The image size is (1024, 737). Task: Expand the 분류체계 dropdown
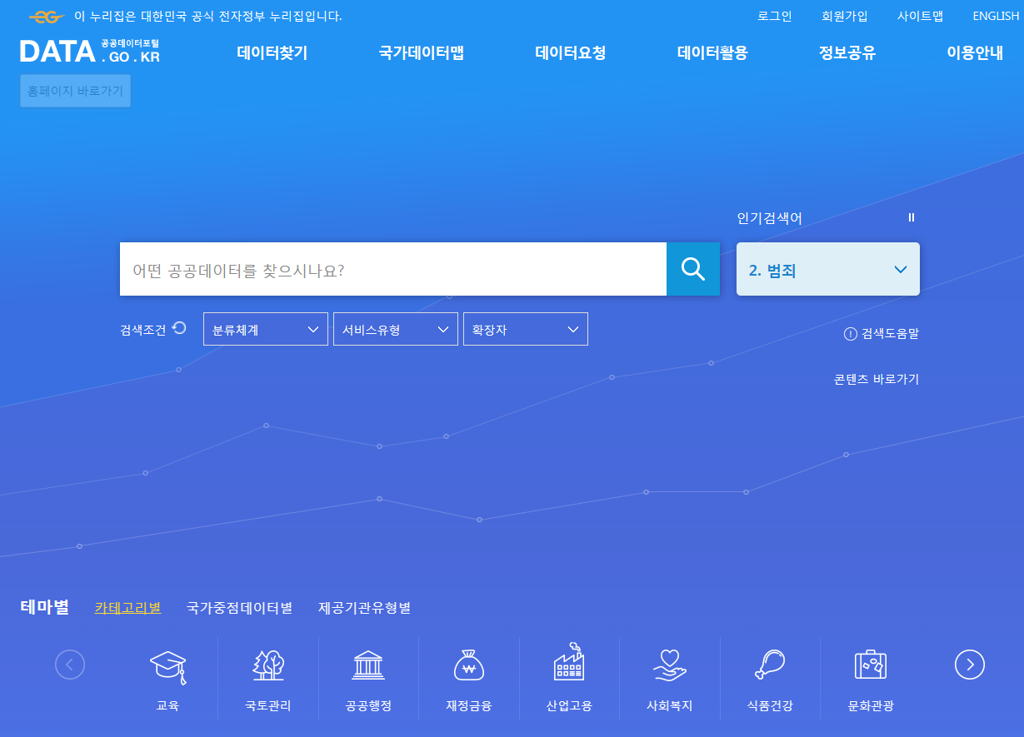266,329
